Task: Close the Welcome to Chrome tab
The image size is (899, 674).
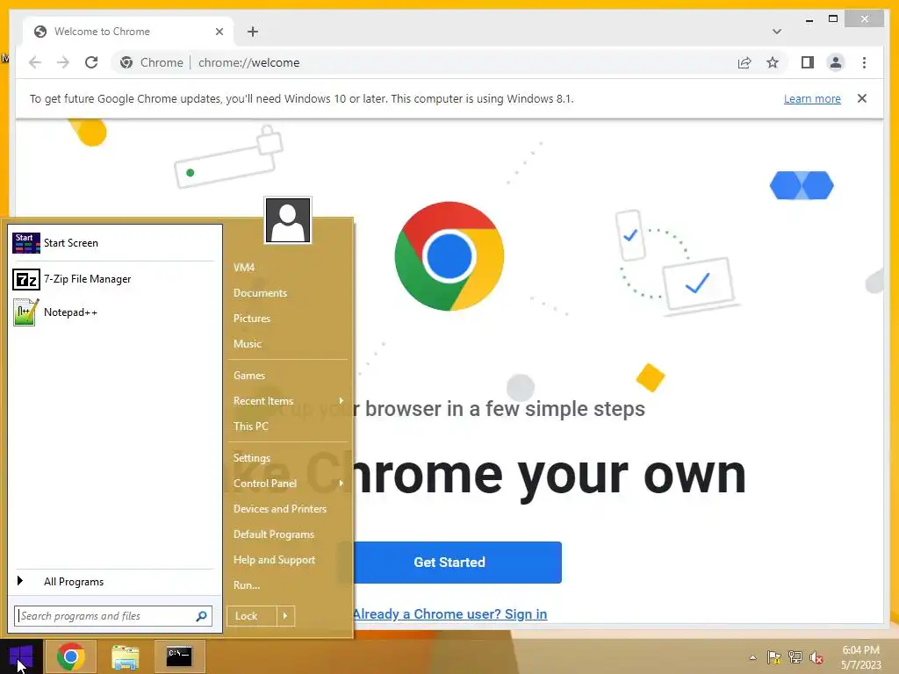Action: (x=219, y=32)
